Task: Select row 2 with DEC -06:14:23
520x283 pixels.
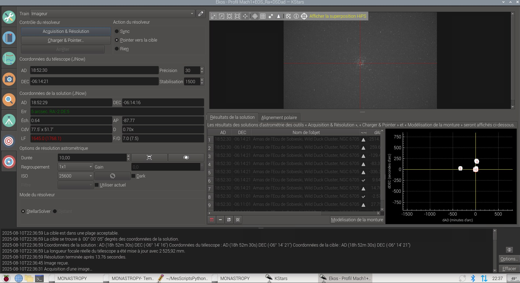Action: coord(294,147)
